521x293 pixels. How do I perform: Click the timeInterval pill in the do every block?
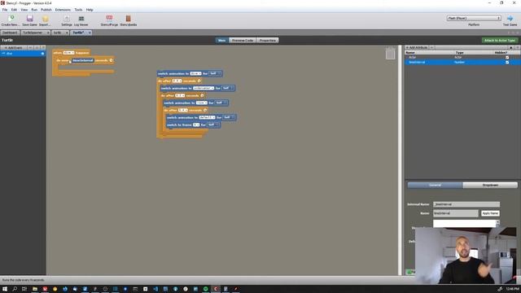[83, 60]
